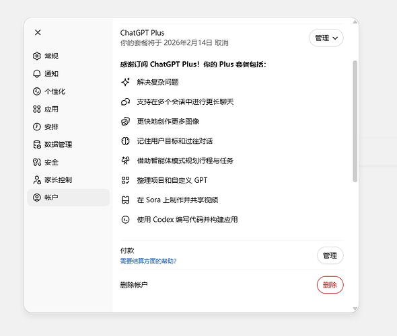Click the 感谢订阅 ChatGPT Plus heading
Viewport: 397px width, 336px height.
pos(193,65)
